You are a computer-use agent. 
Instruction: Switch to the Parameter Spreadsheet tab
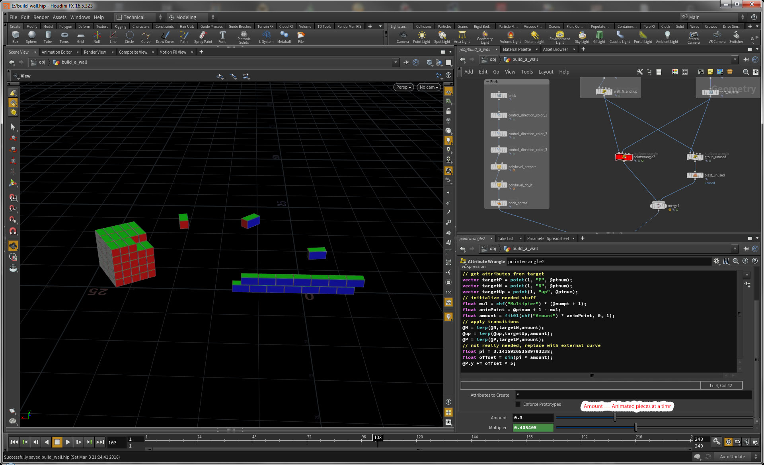(x=548, y=238)
